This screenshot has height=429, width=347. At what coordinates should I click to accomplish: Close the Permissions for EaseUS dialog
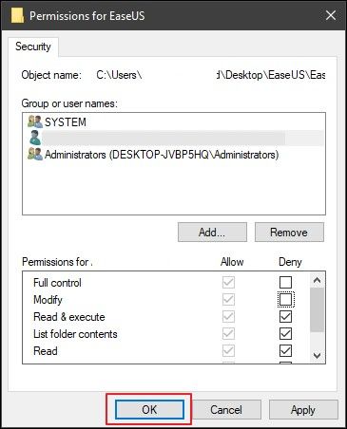[x=331, y=15]
